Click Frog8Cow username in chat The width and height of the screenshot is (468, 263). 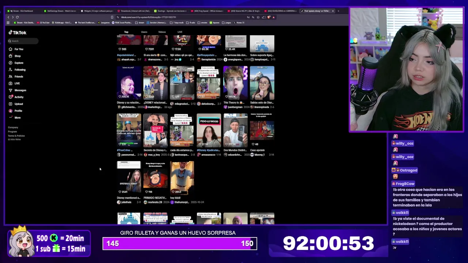coord(405,184)
